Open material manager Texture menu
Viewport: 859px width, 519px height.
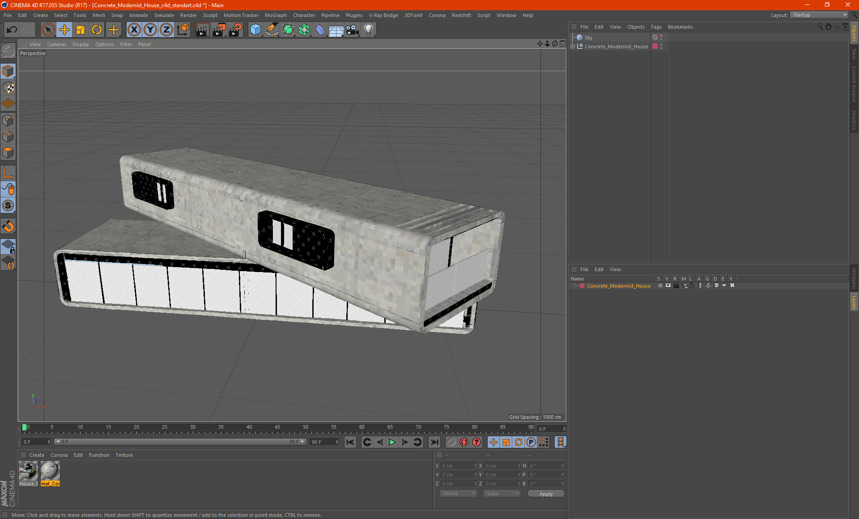pos(124,455)
